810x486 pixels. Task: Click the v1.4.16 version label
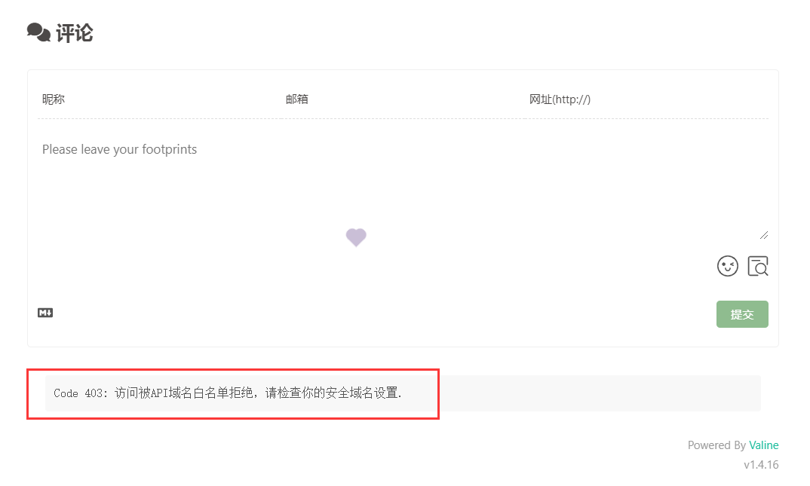pyautogui.click(x=760, y=465)
